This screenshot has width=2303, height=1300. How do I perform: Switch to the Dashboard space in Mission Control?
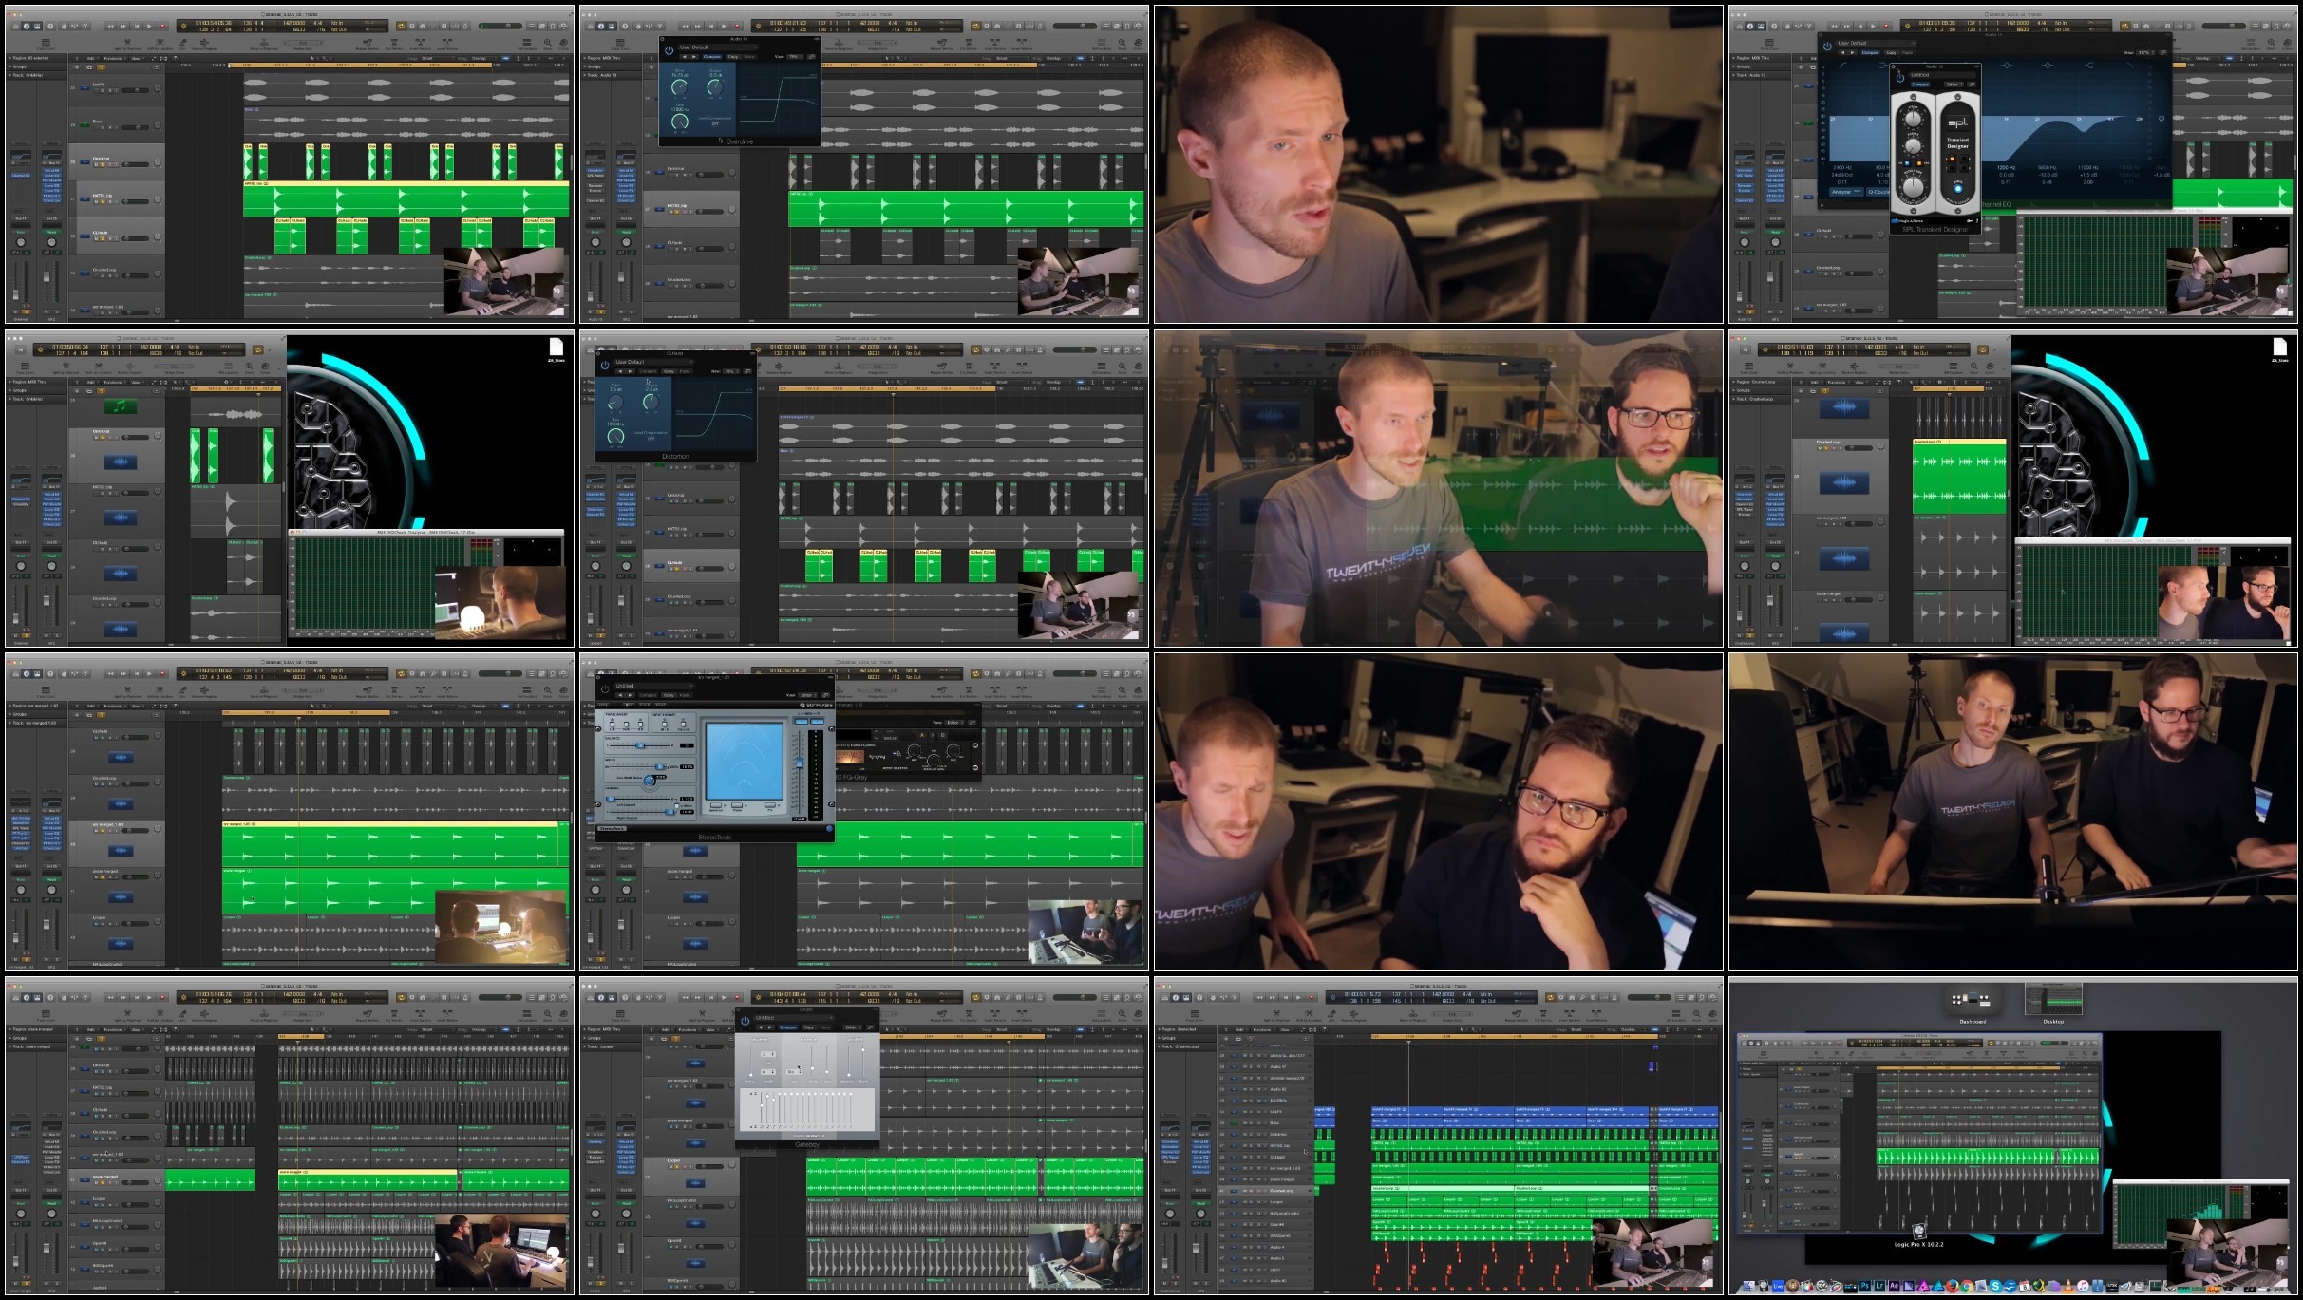pos(1972,1001)
